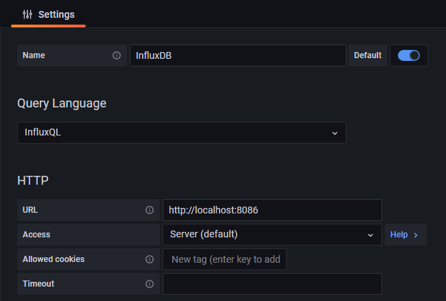The height and width of the screenshot is (301, 446).
Task: Expand the Server (default) access dropdown
Action: (x=272, y=235)
